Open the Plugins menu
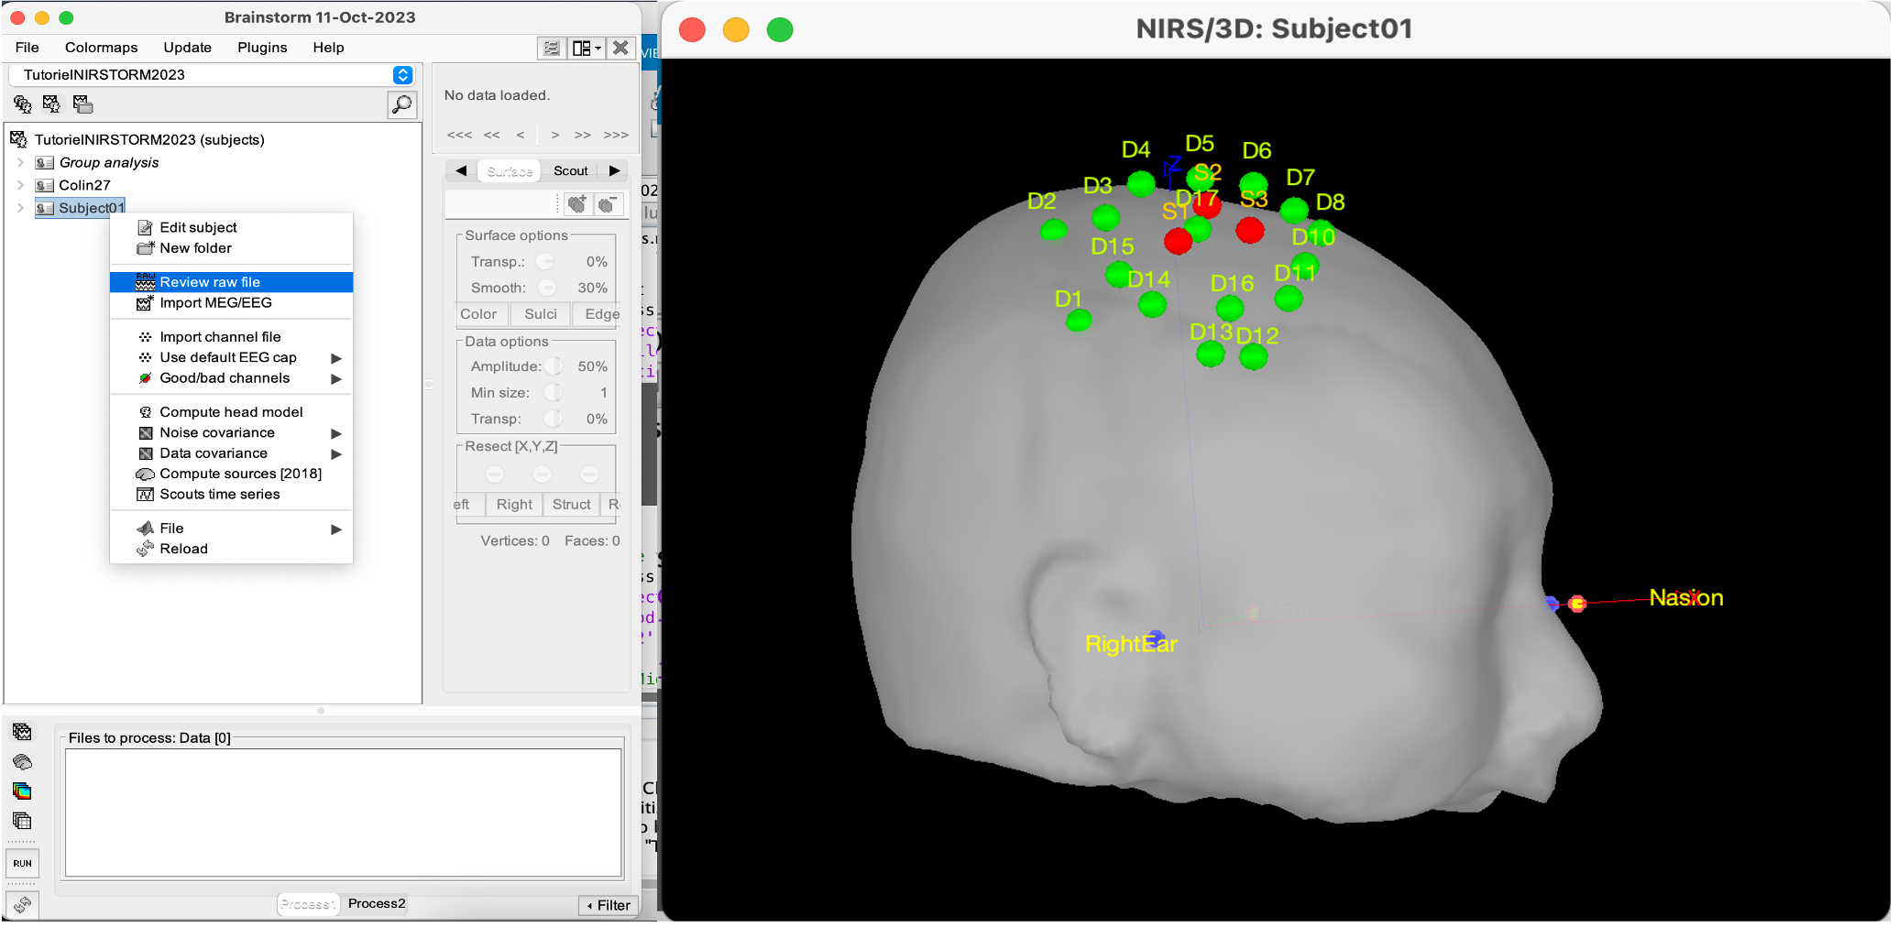This screenshot has height=927, width=1898. (x=262, y=48)
